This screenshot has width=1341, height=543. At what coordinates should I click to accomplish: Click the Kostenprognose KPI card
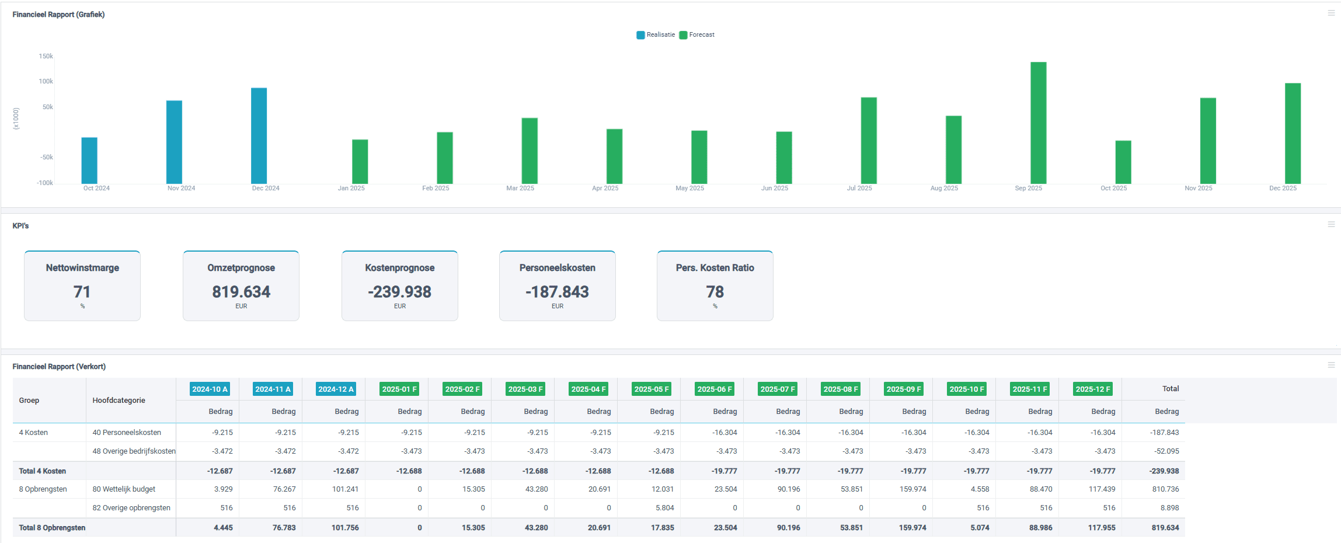pyautogui.click(x=400, y=286)
